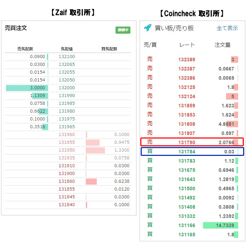Click the Coincheck buy rate 131492
247x248 pixels.
click(187, 198)
